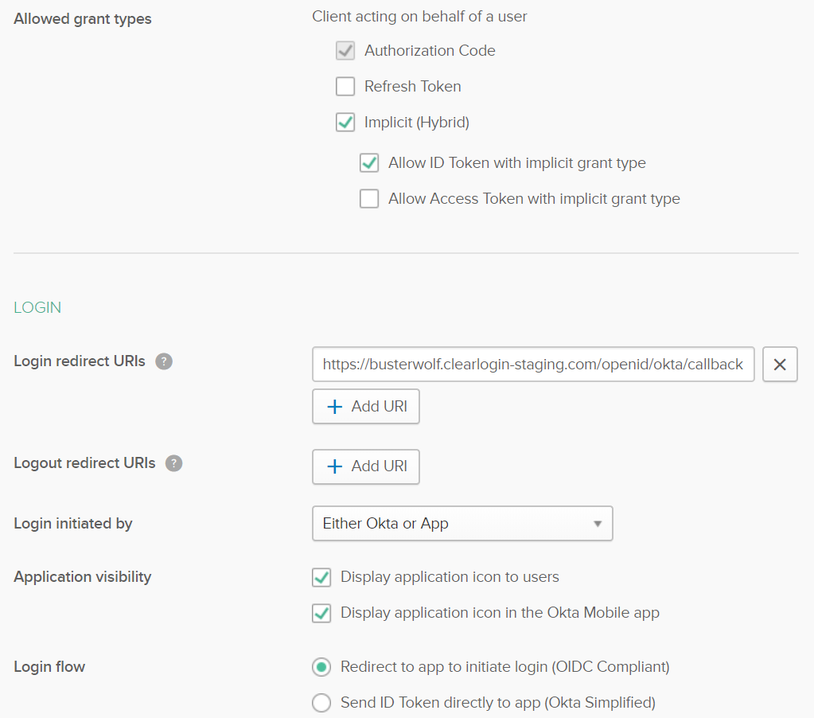Click help icon beside Login redirect URIs
Image resolution: width=814 pixels, height=718 pixels.
coord(164,361)
